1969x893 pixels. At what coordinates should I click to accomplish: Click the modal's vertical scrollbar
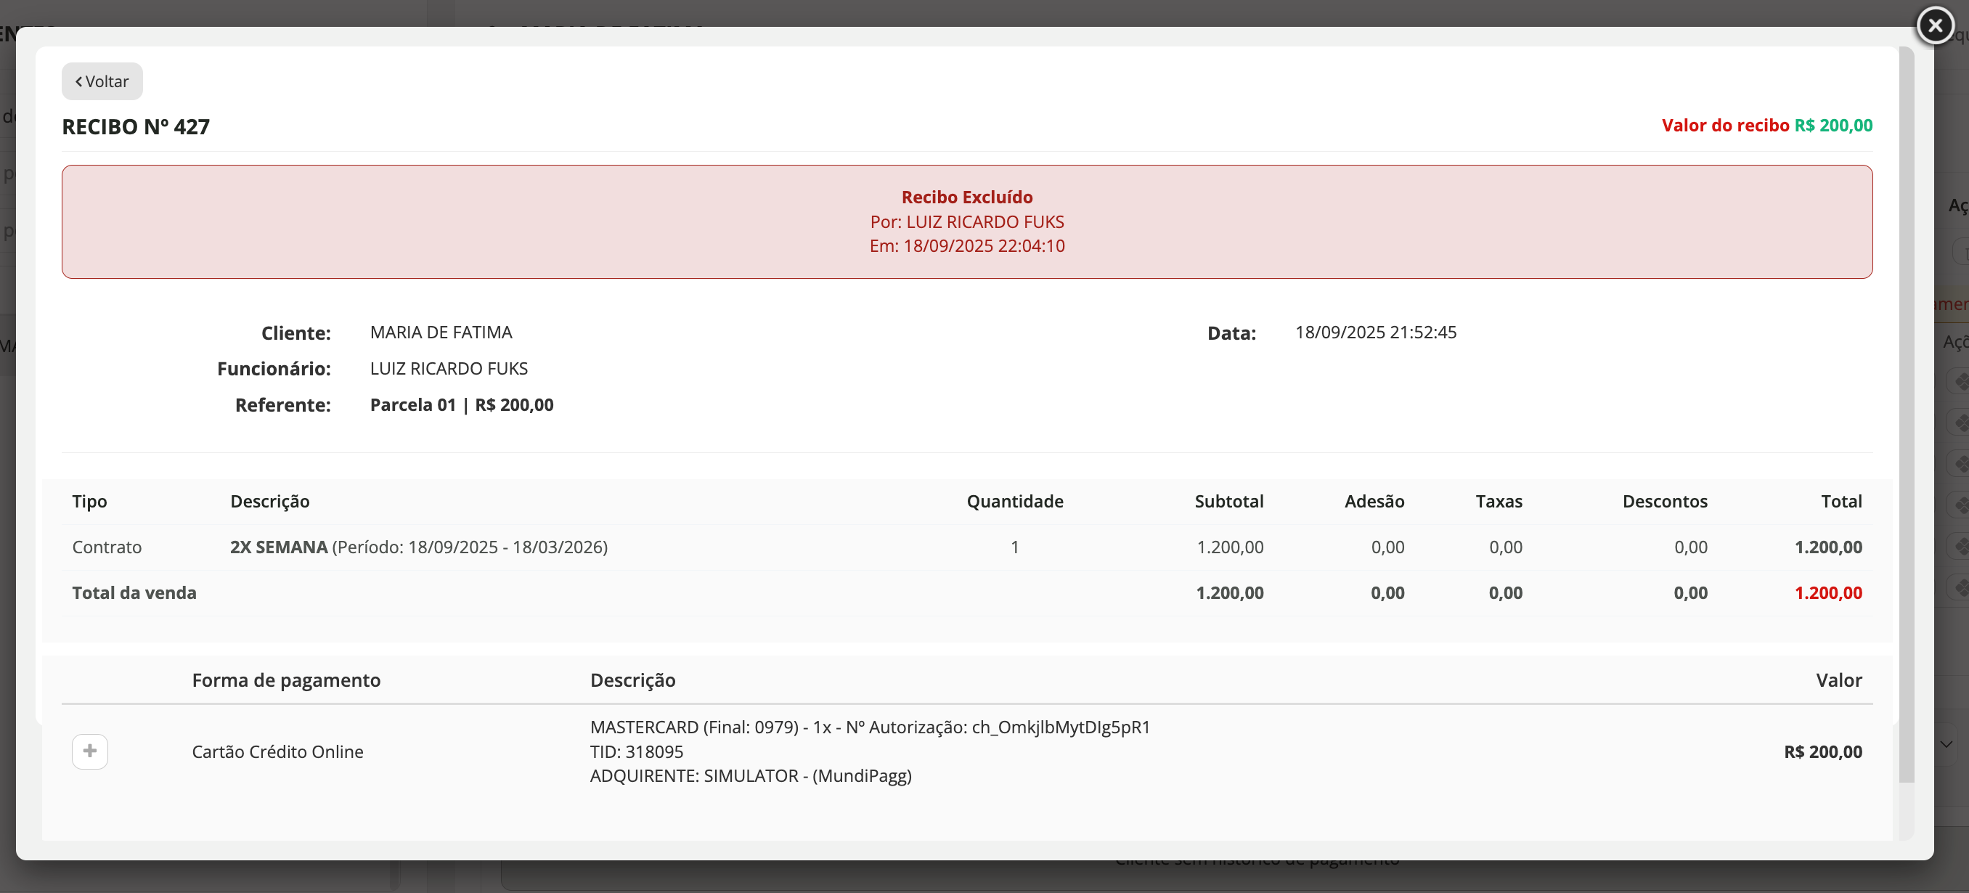click(x=1907, y=413)
